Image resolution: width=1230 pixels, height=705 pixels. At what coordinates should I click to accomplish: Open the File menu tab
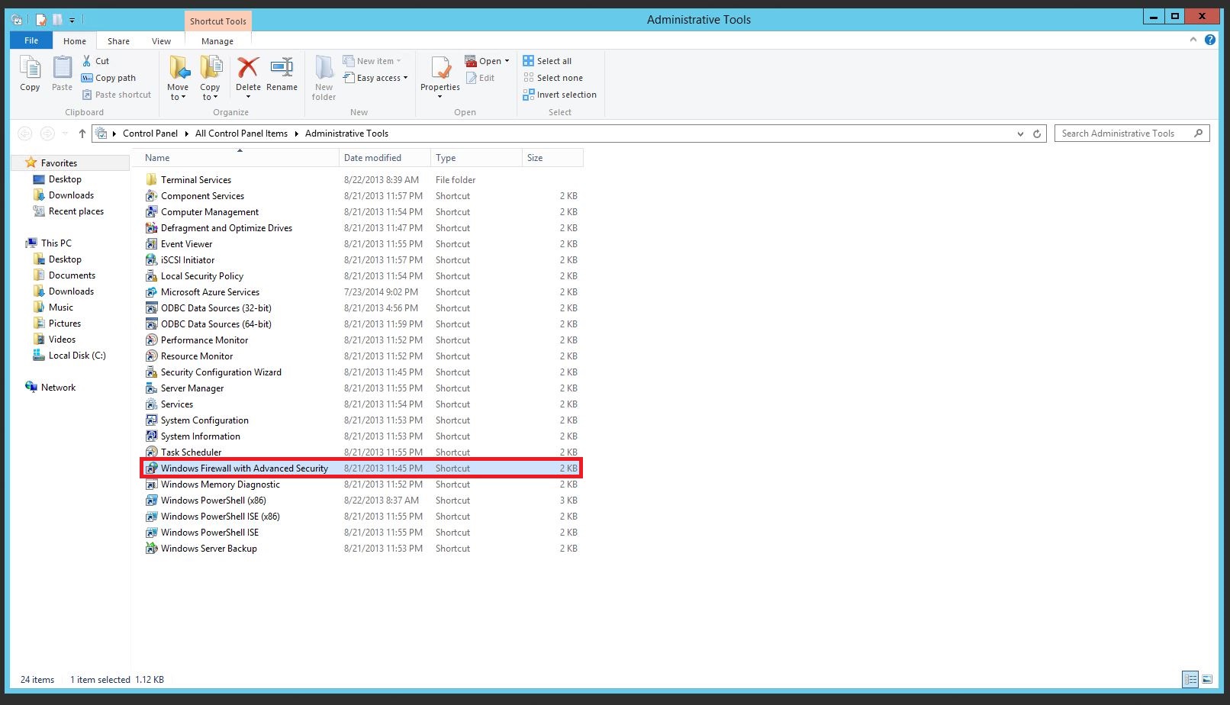click(x=31, y=40)
